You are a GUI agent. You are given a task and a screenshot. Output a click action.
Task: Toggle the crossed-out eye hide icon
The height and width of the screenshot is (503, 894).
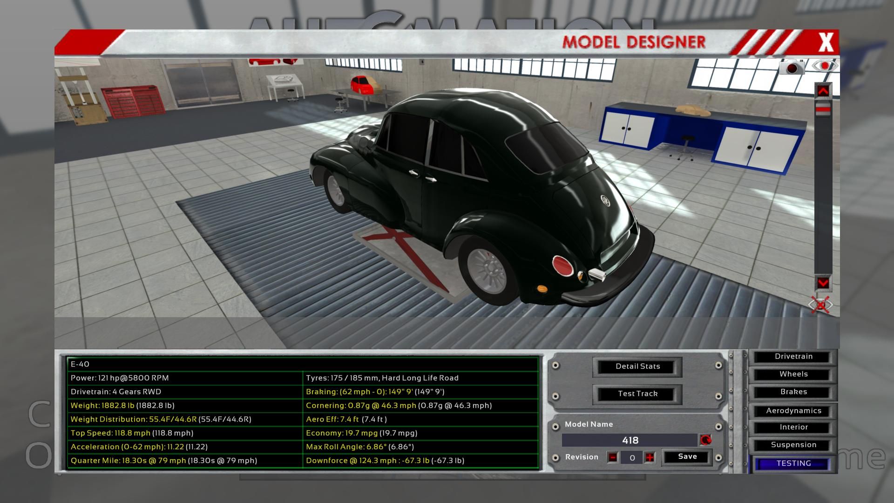coord(820,305)
